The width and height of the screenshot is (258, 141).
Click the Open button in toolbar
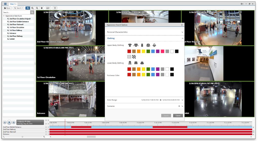pyautogui.click(x=7, y=8)
